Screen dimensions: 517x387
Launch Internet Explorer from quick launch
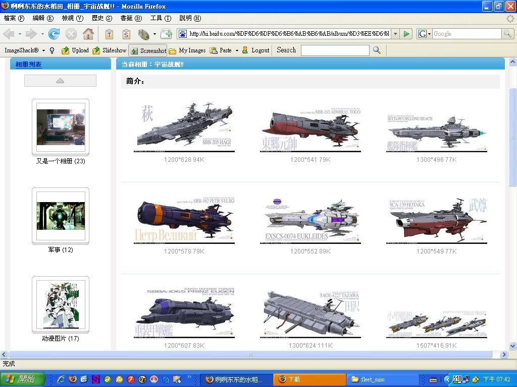click(61, 379)
